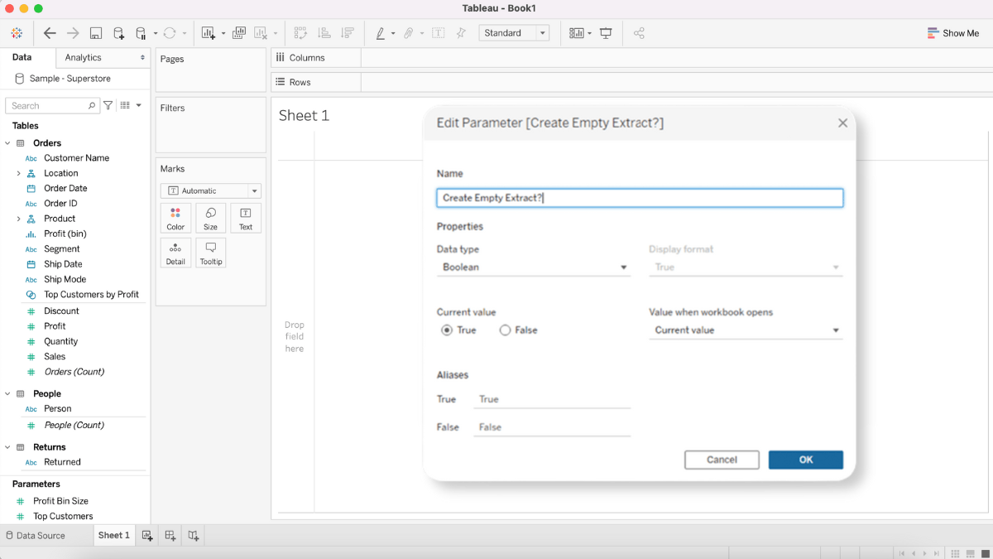
Task: Open Presentation Mode icon
Action: pyautogui.click(x=606, y=33)
